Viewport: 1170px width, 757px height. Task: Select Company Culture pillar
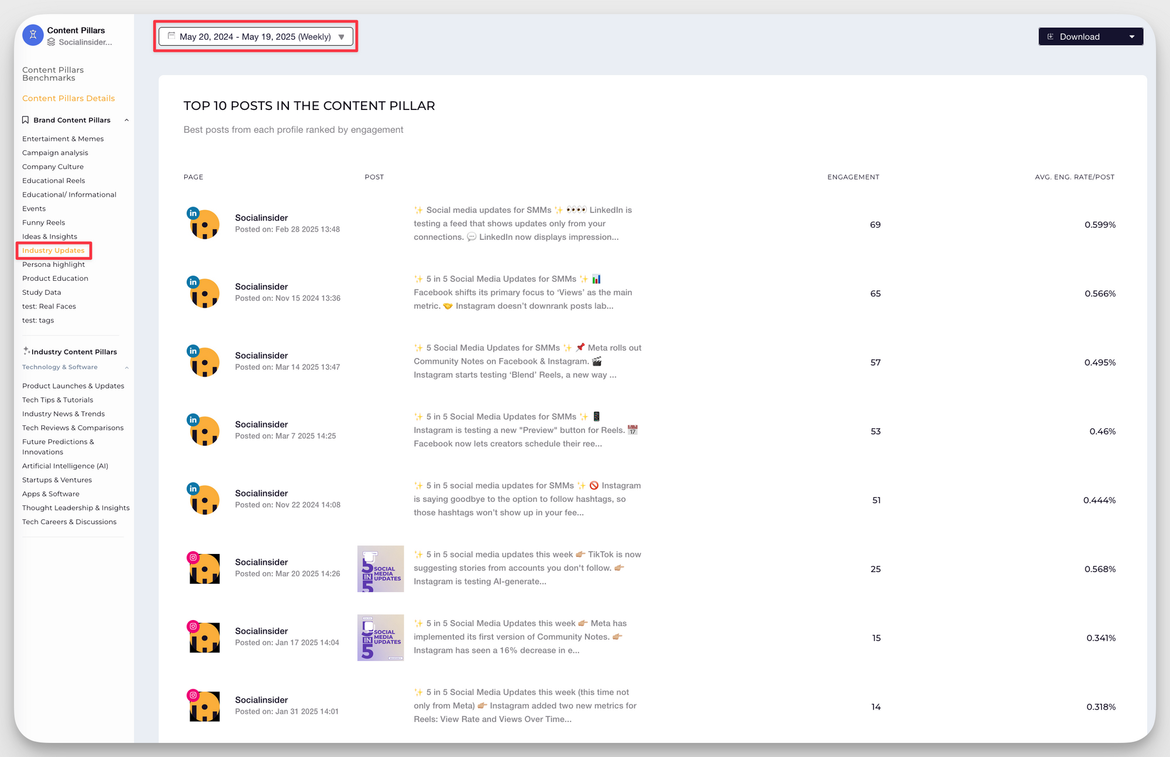point(53,167)
